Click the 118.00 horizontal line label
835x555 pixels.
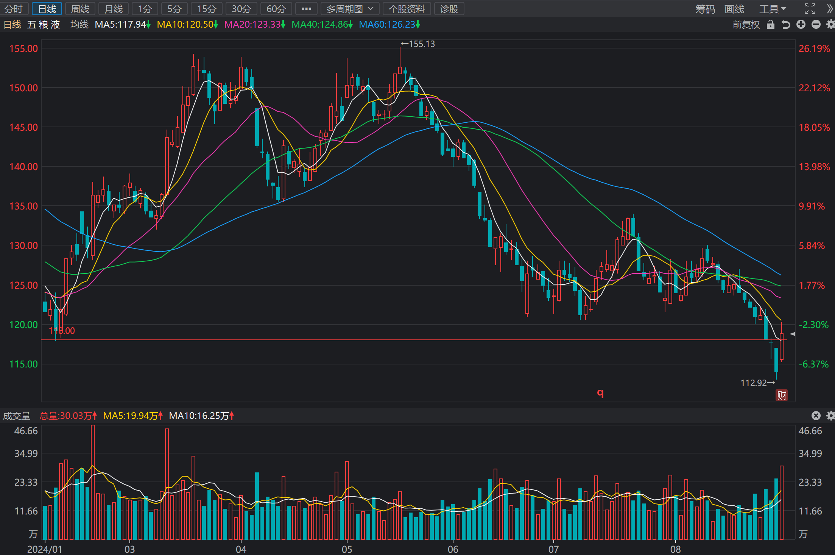click(62, 331)
